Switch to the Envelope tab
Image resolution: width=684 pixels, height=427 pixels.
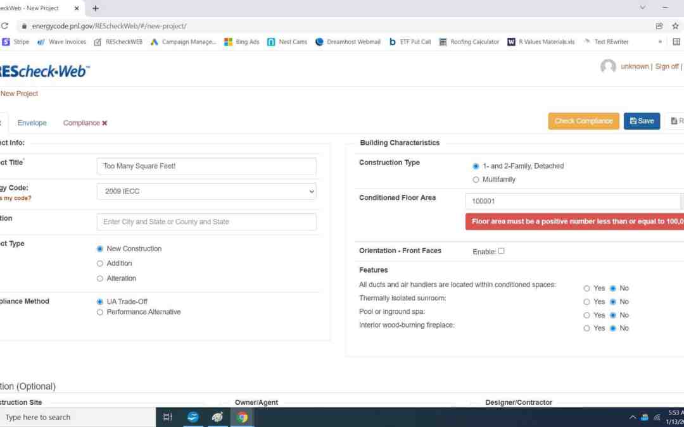(x=32, y=123)
